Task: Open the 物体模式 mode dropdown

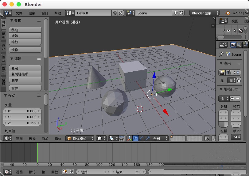Action: click(x=80, y=138)
